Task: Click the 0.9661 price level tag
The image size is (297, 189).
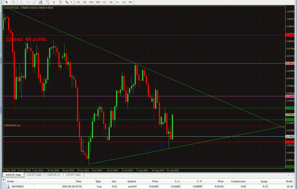Action: tap(290, 63)
